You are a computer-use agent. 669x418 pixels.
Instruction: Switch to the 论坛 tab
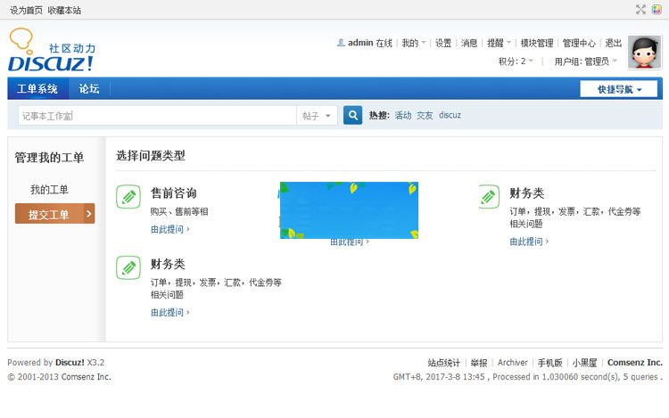point(89,89)
